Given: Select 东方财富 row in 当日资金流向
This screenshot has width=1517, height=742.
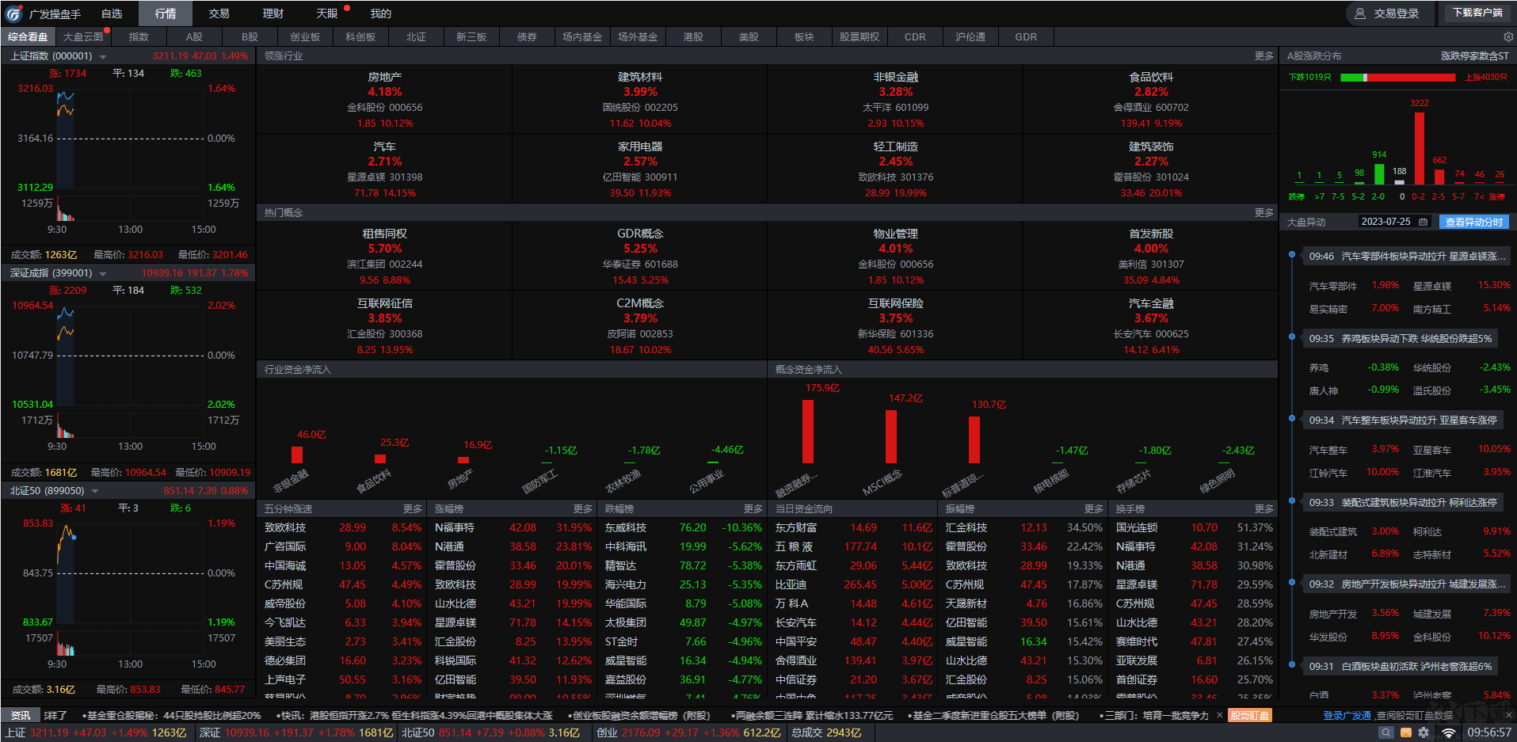Looking at the screenshot, I should [854, 528].
